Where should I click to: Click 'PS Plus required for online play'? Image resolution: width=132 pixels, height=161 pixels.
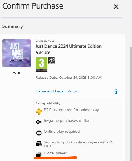71,110
